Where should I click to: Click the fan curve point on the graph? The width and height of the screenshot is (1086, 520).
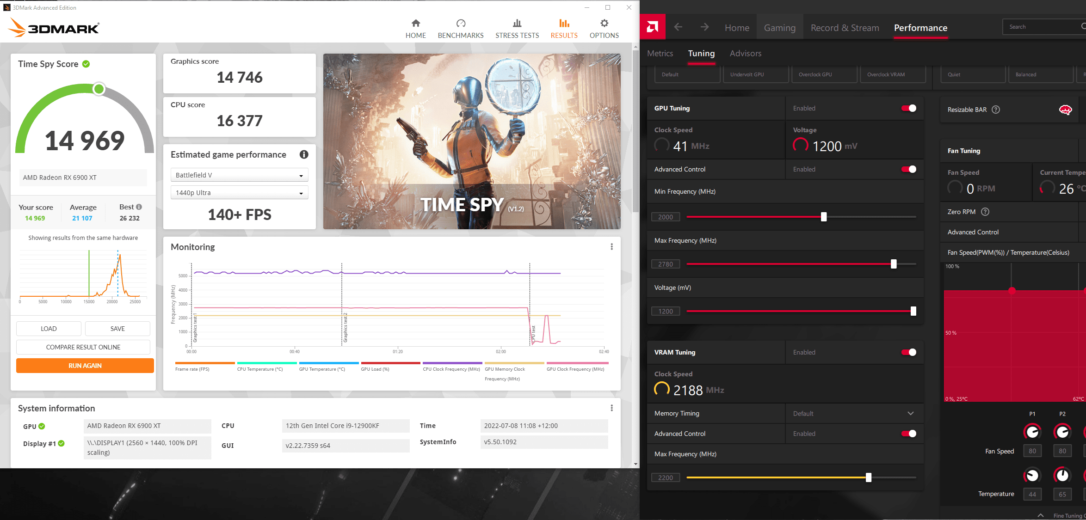click(x=1012, y=290)
